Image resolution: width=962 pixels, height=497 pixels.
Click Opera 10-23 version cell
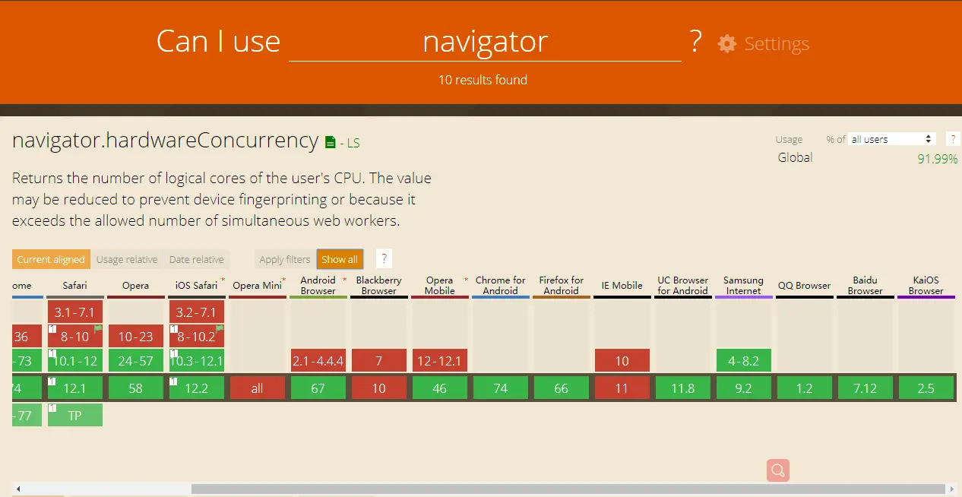136,336
